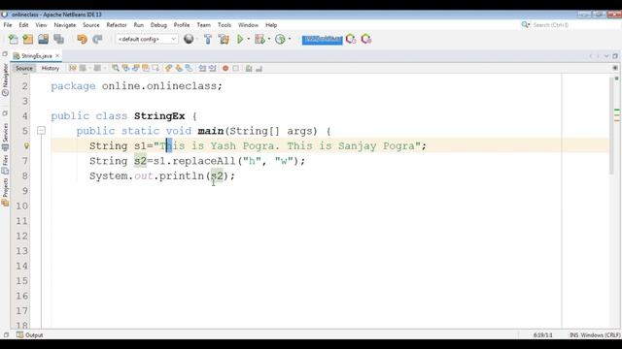Viewport: 622px width, 349px height.
Task: Click the blue memory usage bar
Action: (322, 40)
